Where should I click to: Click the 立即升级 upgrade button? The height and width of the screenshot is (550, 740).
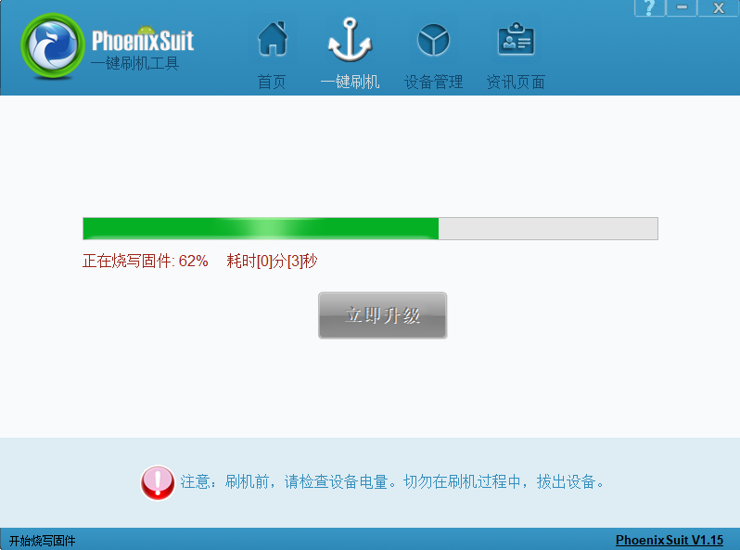[x=382, y=315]
